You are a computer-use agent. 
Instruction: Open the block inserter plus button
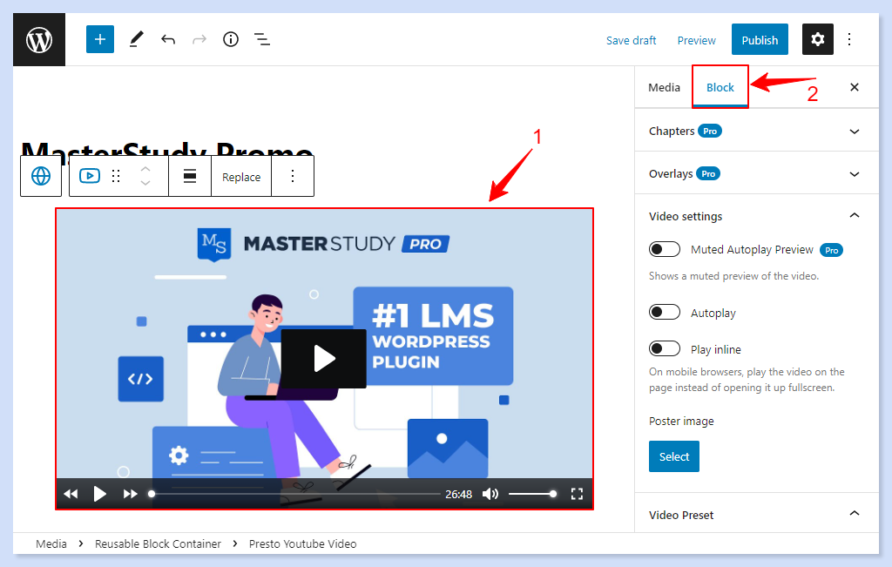click(x=100, y=40)
